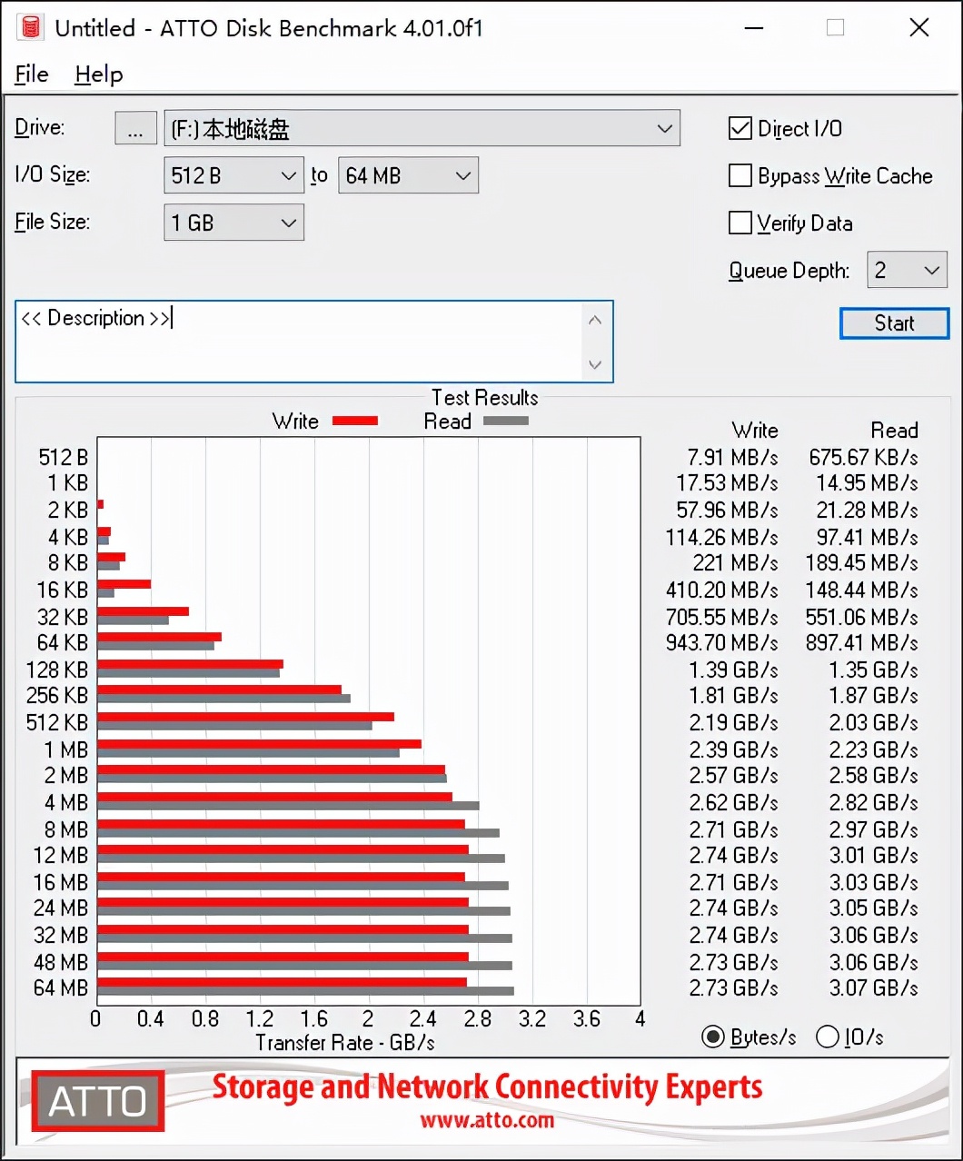The height and width of the screenshot is (1161, 963).
Task: Minimize the ATTO Disk Benchmark window
Action: (754, 27)
